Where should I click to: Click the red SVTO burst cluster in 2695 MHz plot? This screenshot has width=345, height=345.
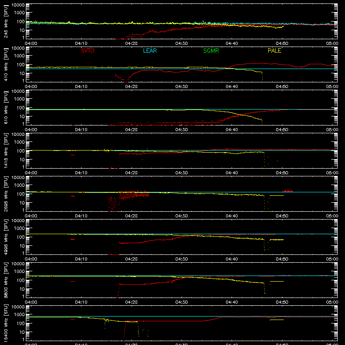click(134, 194)
